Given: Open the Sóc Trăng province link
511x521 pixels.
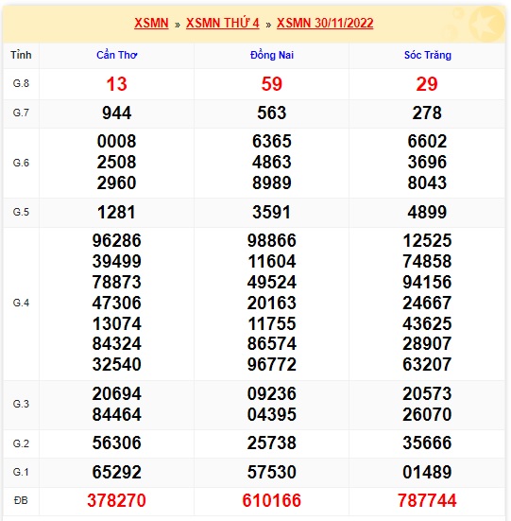Looking at the screenshot, I should point(427,55).
